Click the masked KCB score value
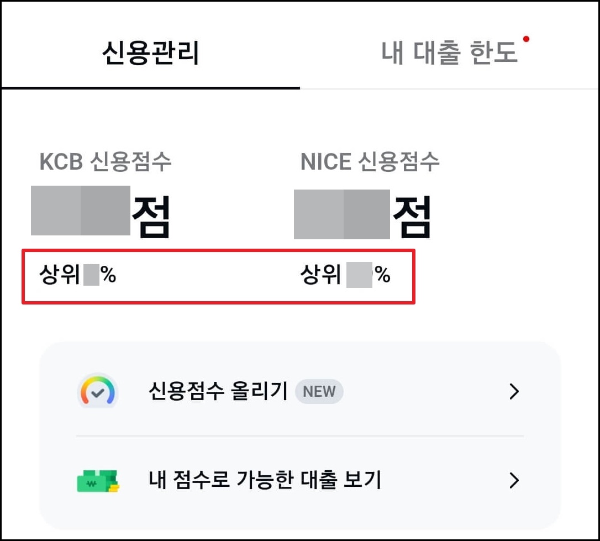Screen dimensions: 600x541 [x=80, y=213]
